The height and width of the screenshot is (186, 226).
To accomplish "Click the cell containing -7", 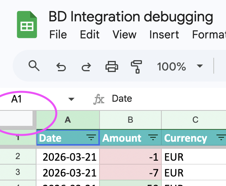I will (130, 172).
